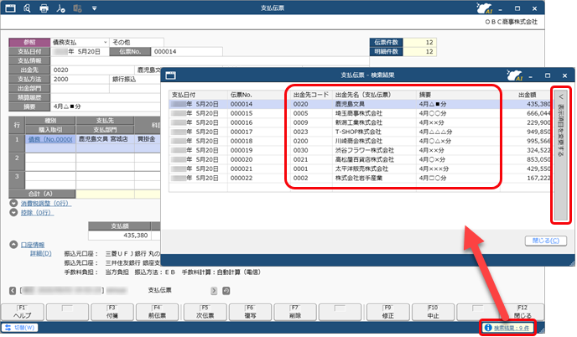Open the 債務支払 reference dropdown
This screenshot has height=337, width=577.
[105, 42]
